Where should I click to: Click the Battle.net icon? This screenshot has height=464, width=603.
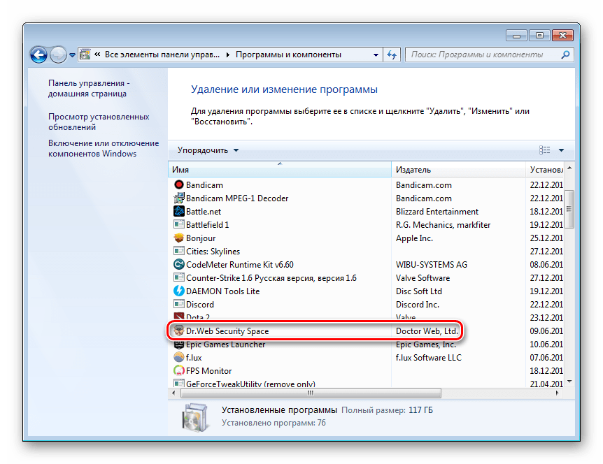tap(179, 211)
